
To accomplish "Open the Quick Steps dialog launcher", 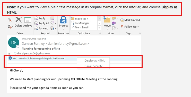I will coord(100,33).
